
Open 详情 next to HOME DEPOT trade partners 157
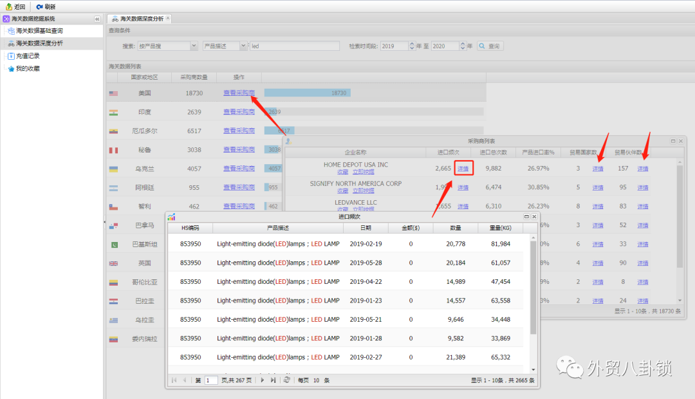(643, 169)
